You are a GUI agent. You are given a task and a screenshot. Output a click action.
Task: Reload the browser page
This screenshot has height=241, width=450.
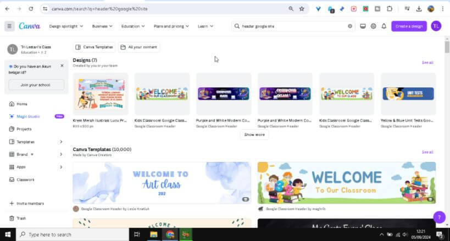click(31, 9)
